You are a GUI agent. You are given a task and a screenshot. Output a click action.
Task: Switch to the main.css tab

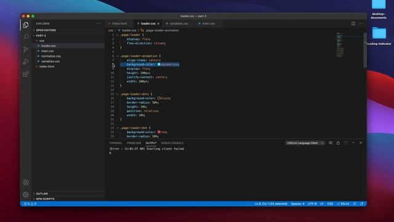208,23
